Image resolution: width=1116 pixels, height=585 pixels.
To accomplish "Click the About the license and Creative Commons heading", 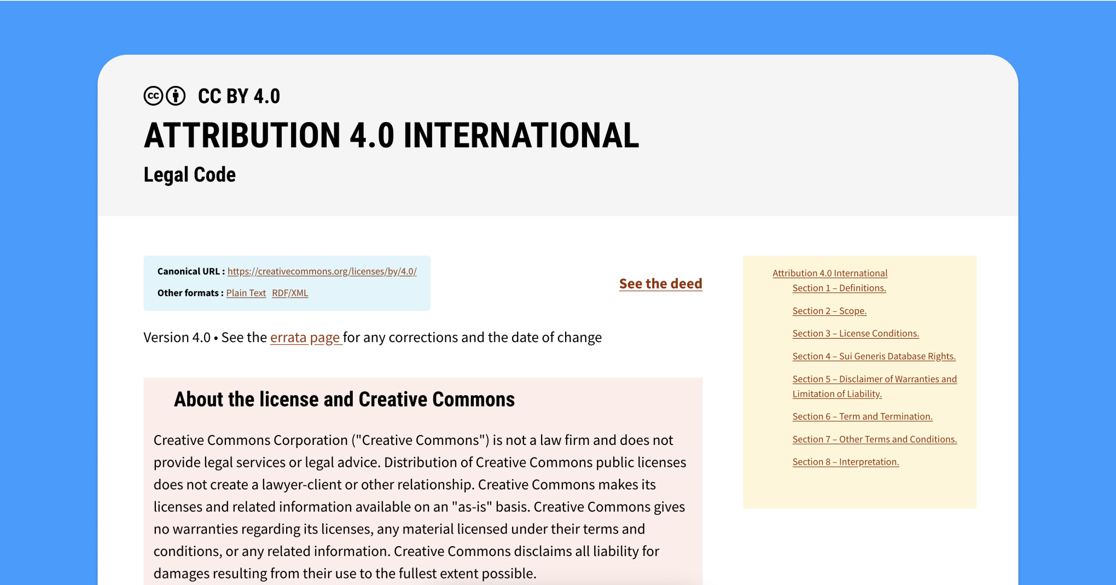I will click(x=344, y=399).
